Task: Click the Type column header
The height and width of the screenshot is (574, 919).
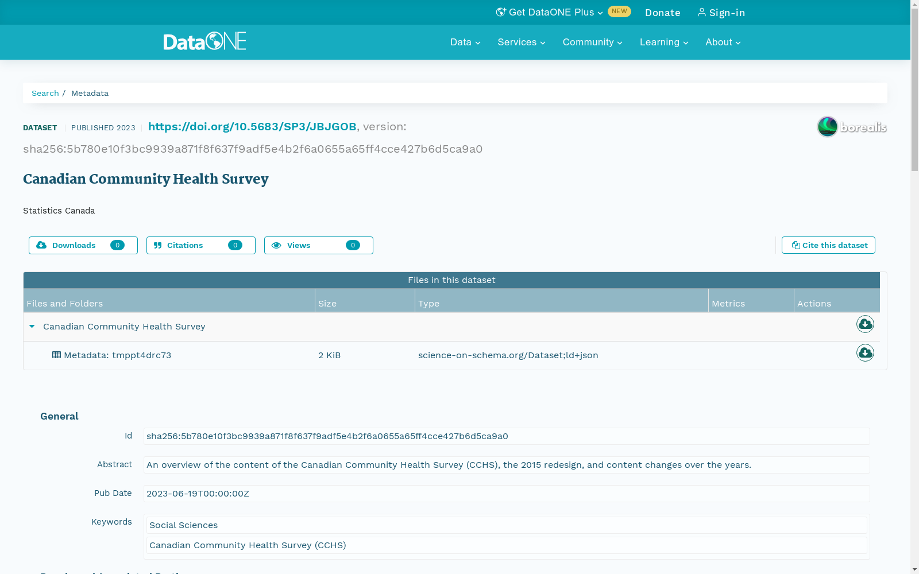Action: (x=562, y=300)
